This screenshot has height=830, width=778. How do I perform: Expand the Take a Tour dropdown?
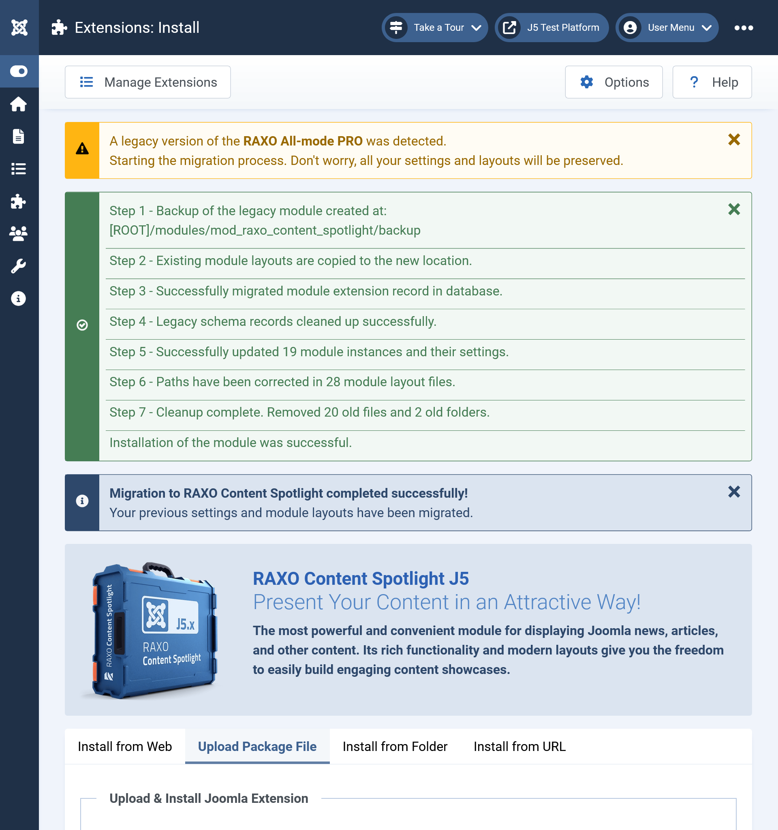pyautogui.click(x=434, y=28)
